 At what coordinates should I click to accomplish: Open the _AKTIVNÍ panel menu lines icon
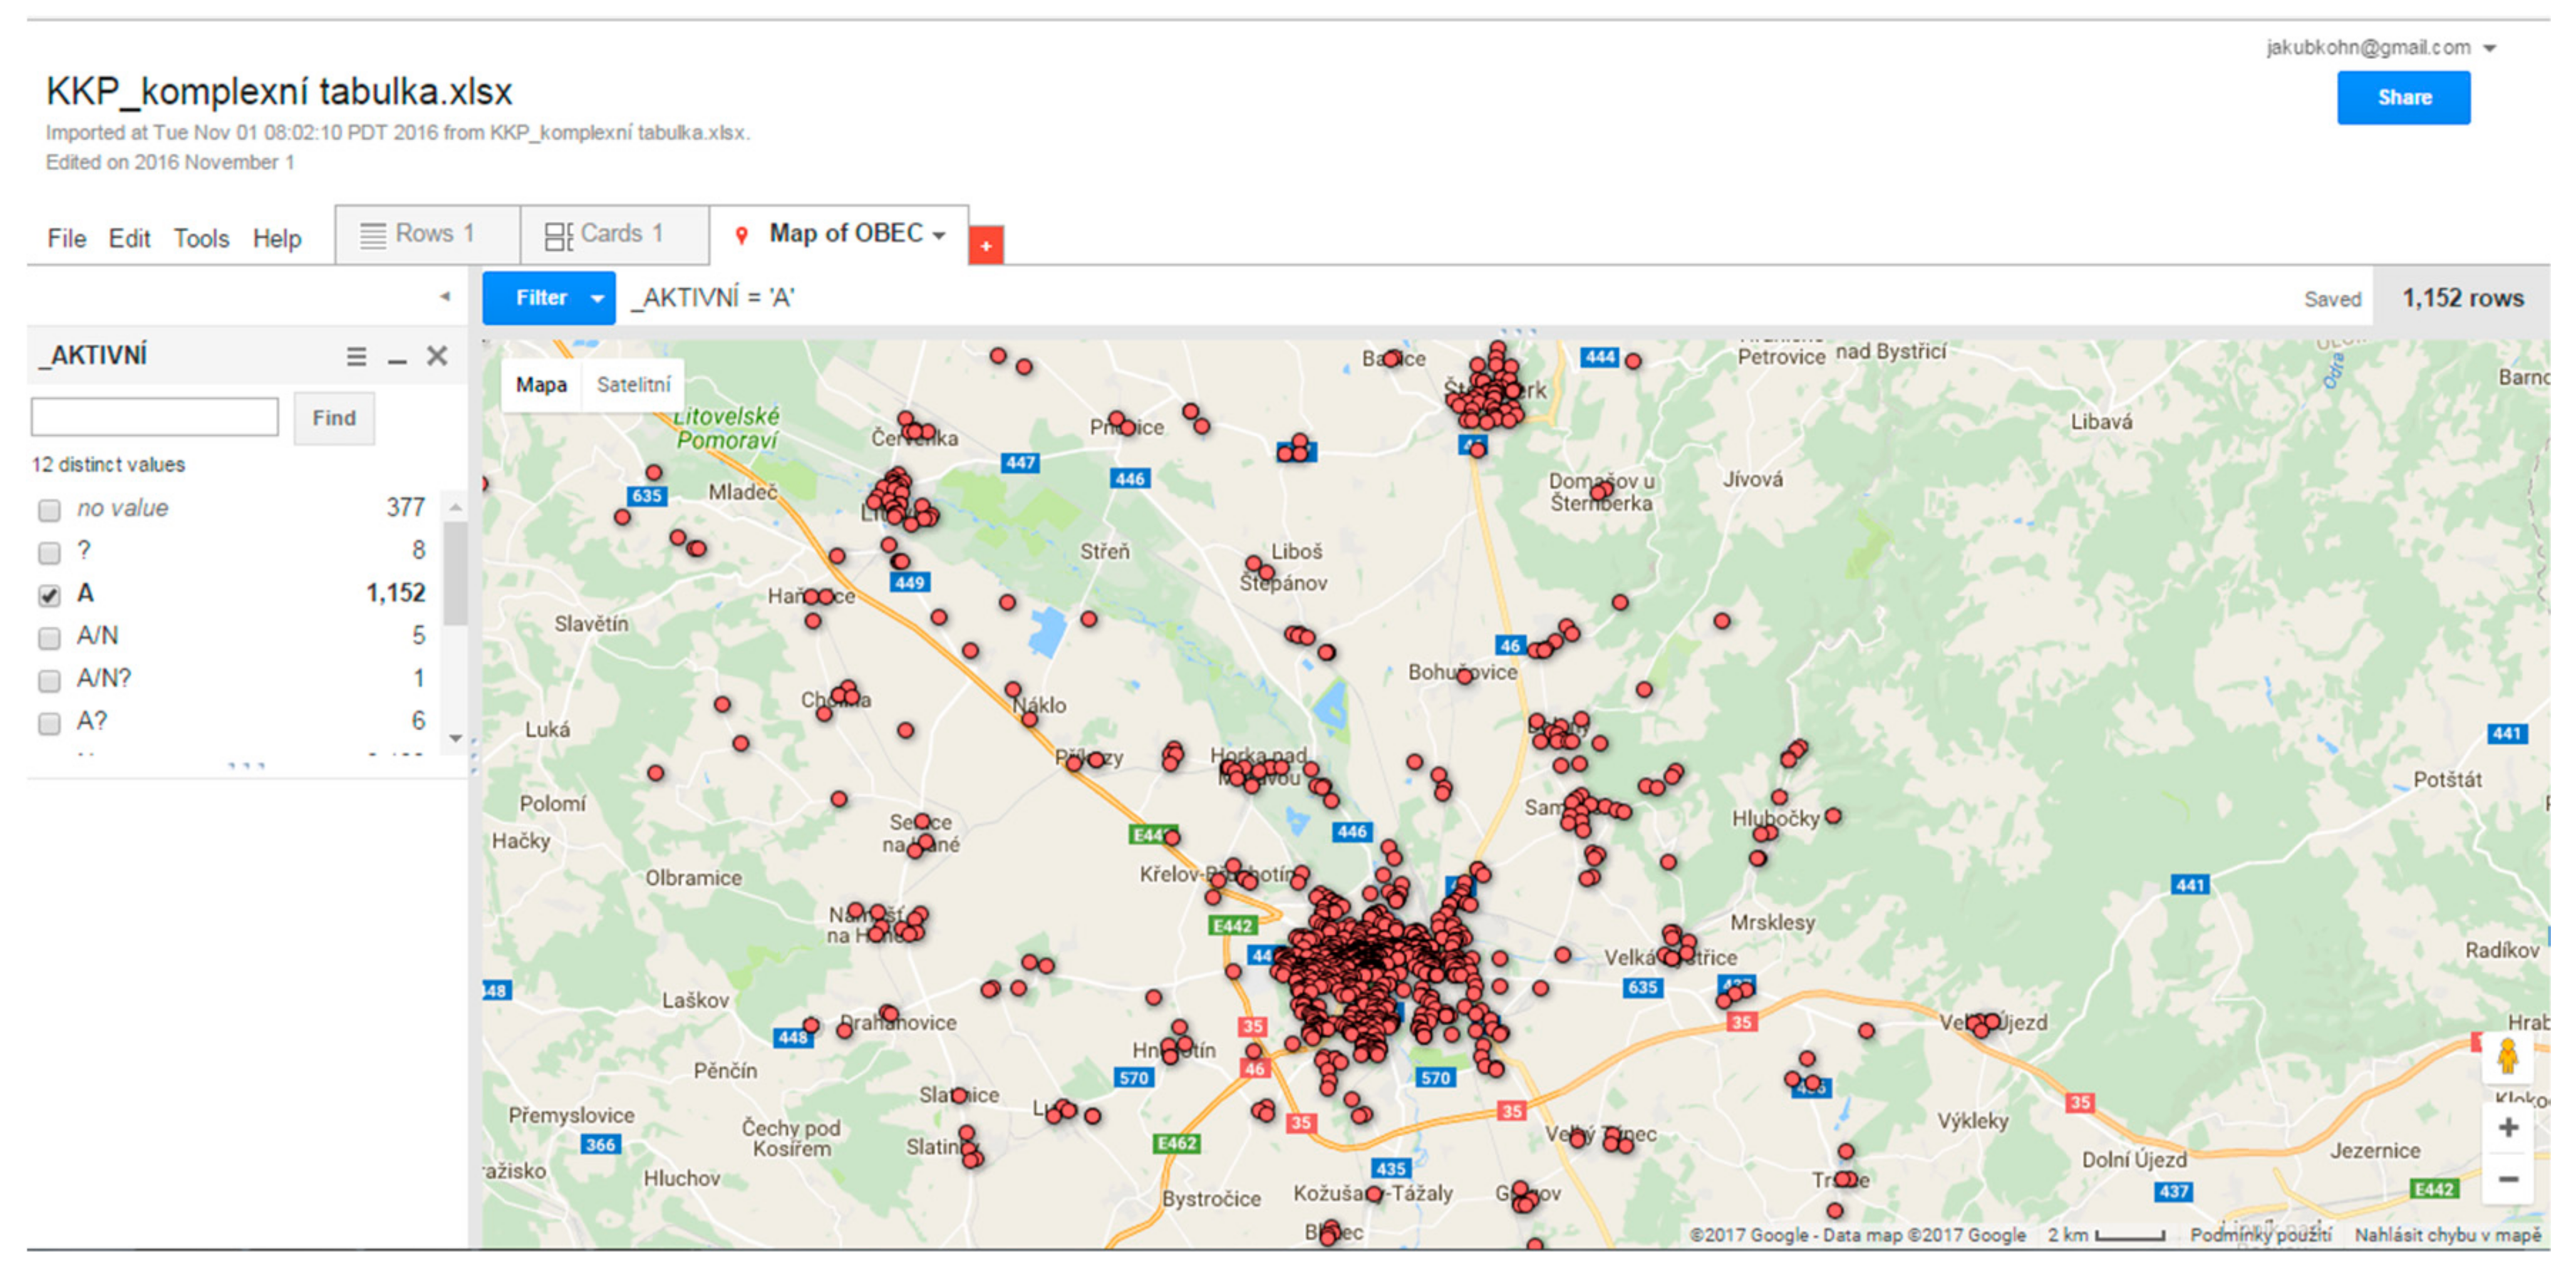click(x=356, y=356)
